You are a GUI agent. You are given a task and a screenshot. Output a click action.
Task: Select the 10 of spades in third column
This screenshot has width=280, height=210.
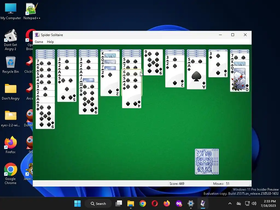(88, 85)
